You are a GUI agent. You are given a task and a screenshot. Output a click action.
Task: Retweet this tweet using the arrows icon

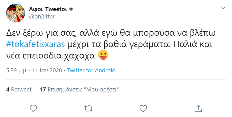(88, 109)
